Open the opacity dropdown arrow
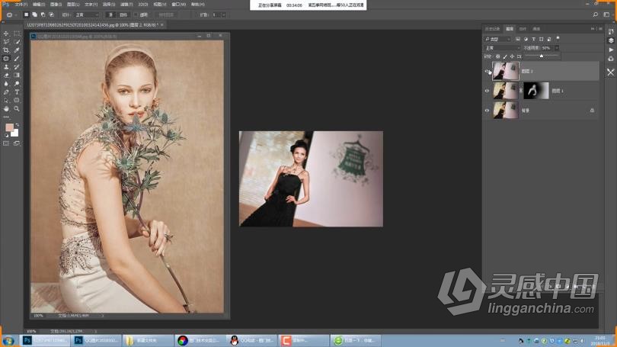 point(557,47)
